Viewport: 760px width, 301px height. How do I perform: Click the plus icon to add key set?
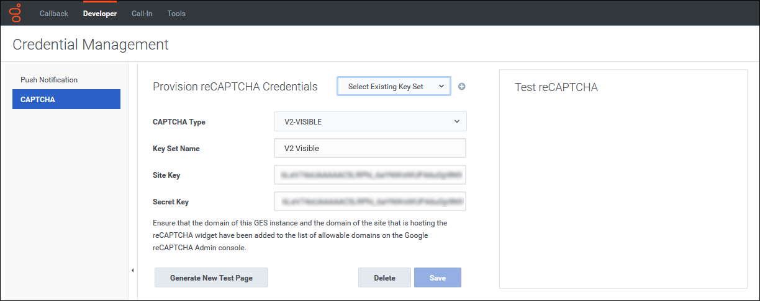(461, 87)
